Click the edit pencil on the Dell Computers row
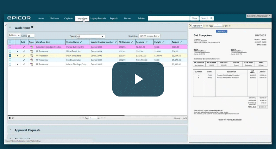This screenshot has width=276, height=149. point(24,56)
